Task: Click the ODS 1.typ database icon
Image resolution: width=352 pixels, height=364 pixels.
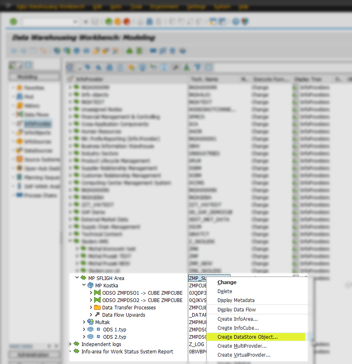Action: (x=90, y=330)
